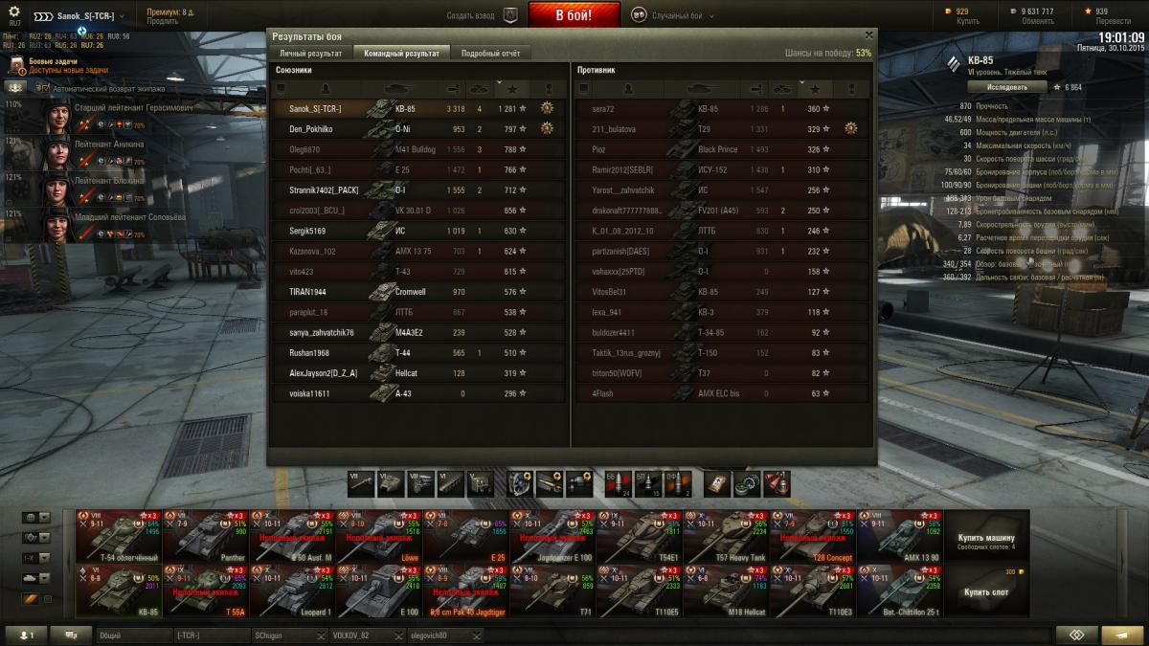Select T-54 облегчённый in carousel

coord(119,536)
